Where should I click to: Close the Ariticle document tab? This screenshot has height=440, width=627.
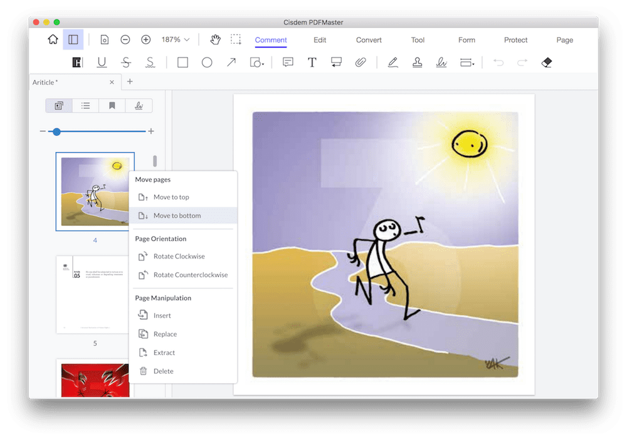[112, 82]
